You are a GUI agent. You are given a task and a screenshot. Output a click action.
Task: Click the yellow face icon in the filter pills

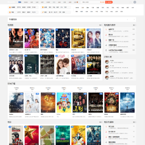43,7
